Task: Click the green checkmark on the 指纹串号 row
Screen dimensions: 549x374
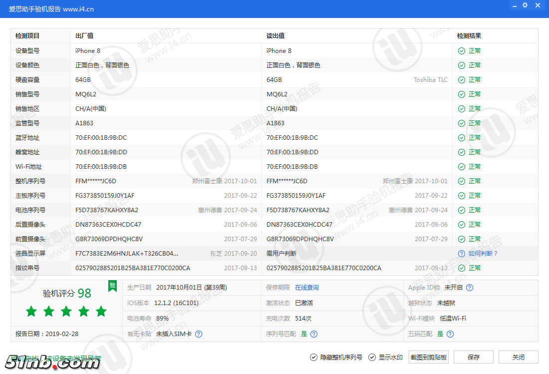Action: pyautogui.click(x=461, y=268)
